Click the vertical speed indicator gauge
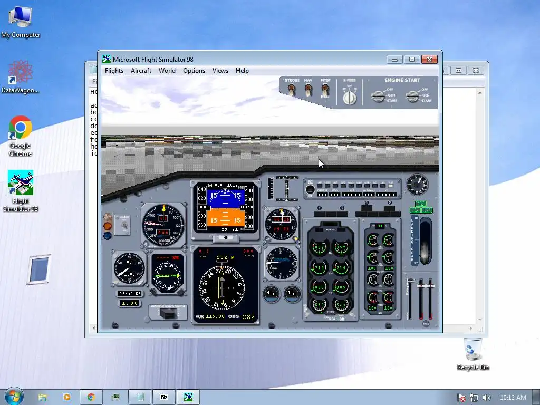540x405 pixels. (x=282, y=264)
